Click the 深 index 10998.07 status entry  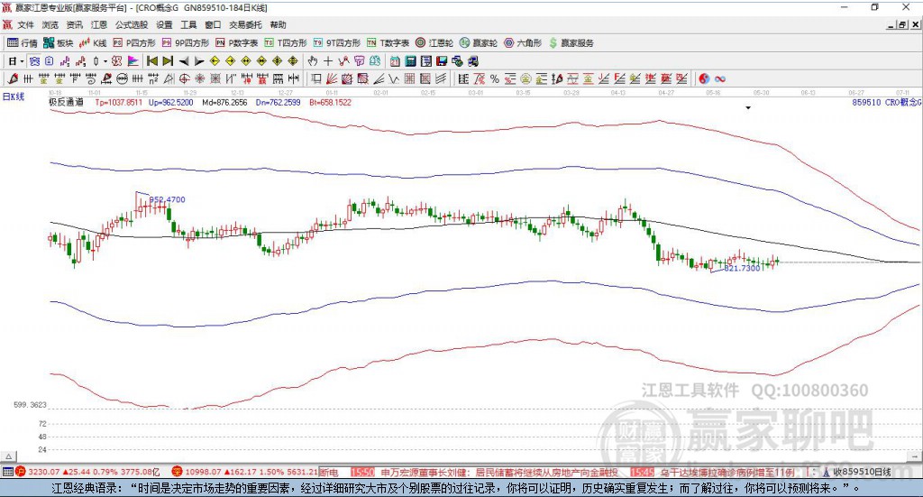(x=244, y=472)
